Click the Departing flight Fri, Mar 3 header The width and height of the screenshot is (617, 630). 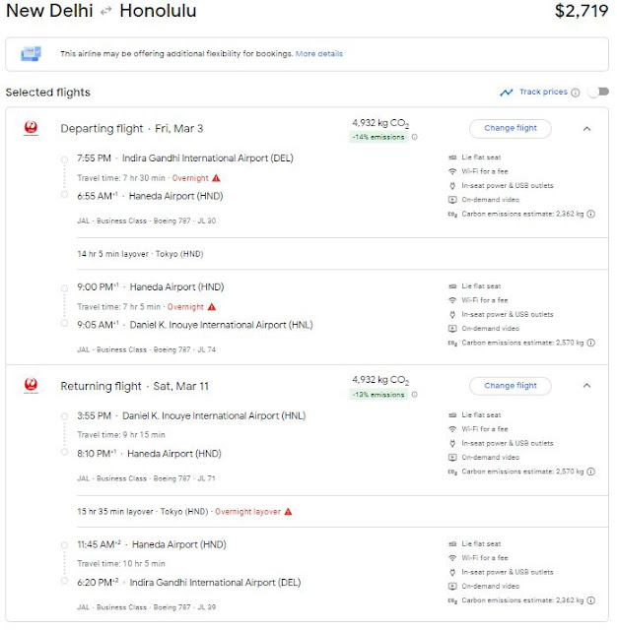point(131,129)
